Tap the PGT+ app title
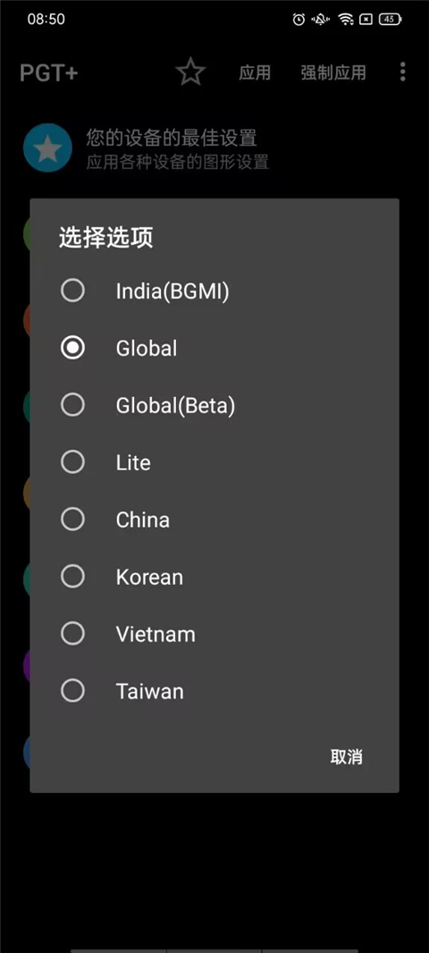Viewport: 429px width, 953px height. (48, 73)
